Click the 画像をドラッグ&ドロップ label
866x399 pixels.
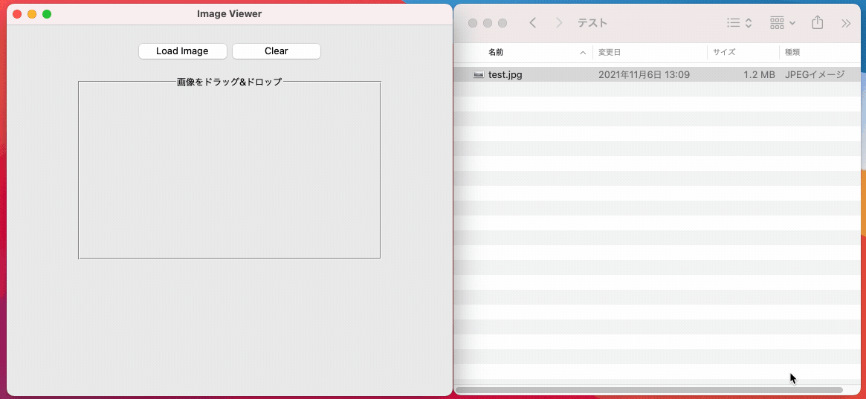pyautogui.click(x=229, y=82)
